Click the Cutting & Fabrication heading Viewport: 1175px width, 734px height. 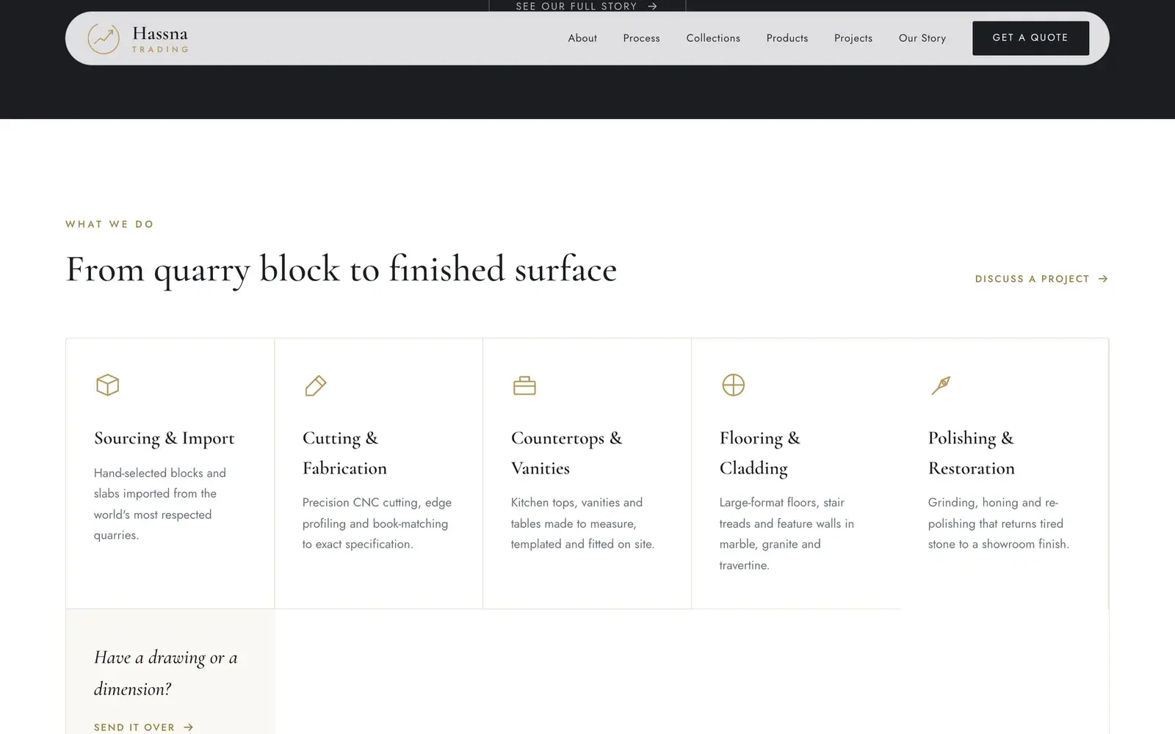pyautogui.click(x=344, y=453)
